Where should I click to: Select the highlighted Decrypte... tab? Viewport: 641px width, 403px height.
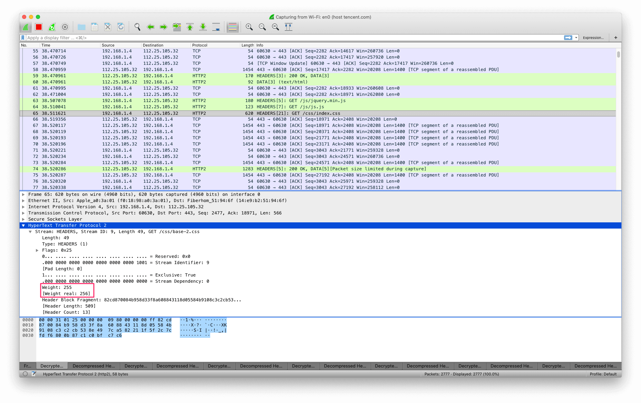point(52,366)
